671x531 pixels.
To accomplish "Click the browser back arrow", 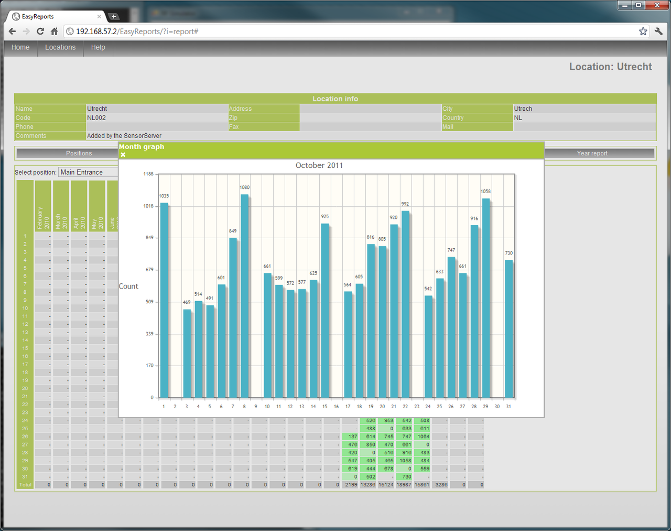I will point(13,31).
